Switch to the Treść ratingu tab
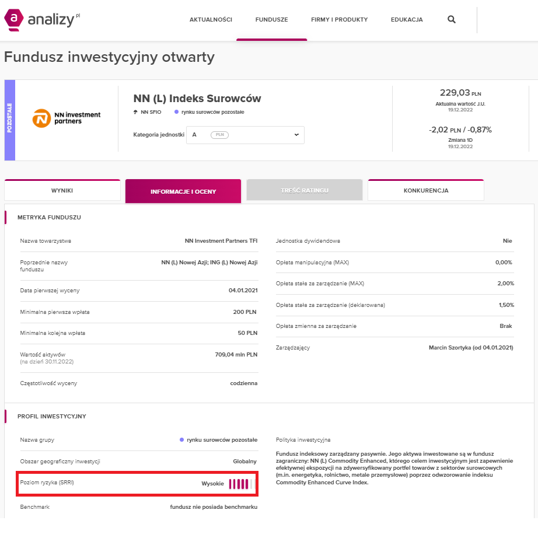This screenshot has width=538, height=538. point(305,191)
